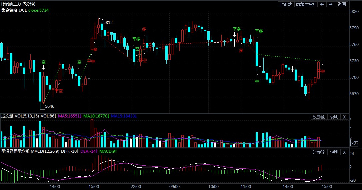Click the MA10:18770 value
The width and height of the screenshot is (362, 190).
[x=96, y=116]
